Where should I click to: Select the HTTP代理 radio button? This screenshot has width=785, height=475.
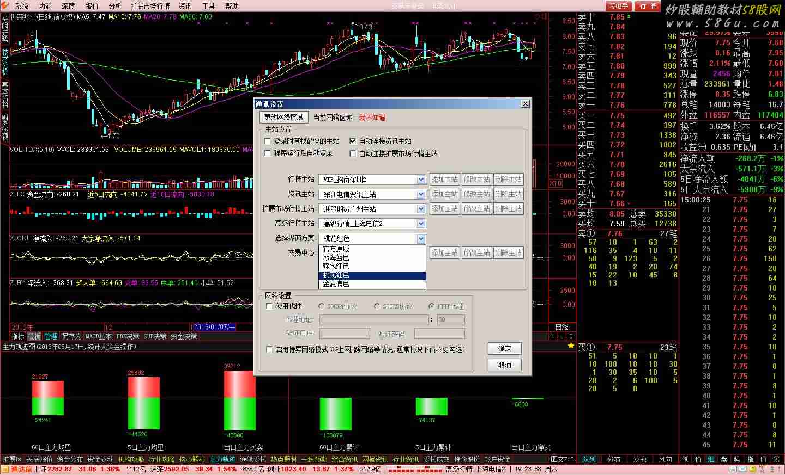coord(432,306)
